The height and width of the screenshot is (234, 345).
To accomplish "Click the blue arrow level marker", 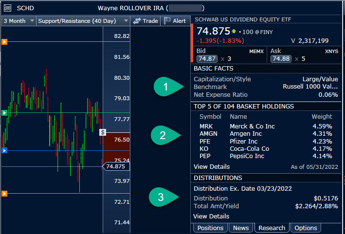I will pyautogui.click(x=4, y=151).
